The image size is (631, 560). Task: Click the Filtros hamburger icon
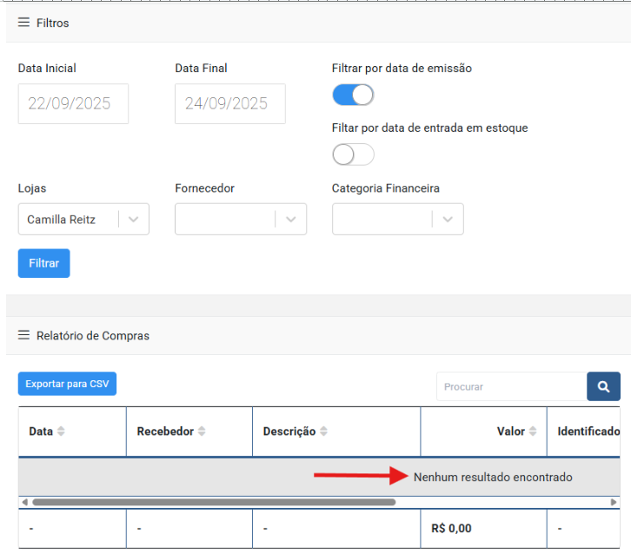point(24,23)
